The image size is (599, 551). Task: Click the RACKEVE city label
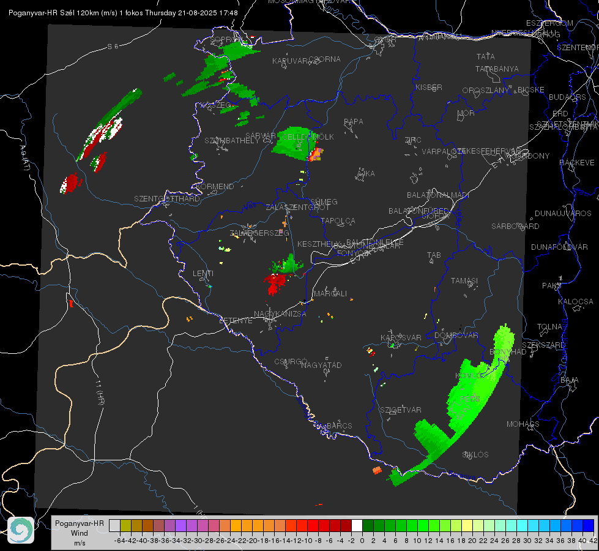577,163
